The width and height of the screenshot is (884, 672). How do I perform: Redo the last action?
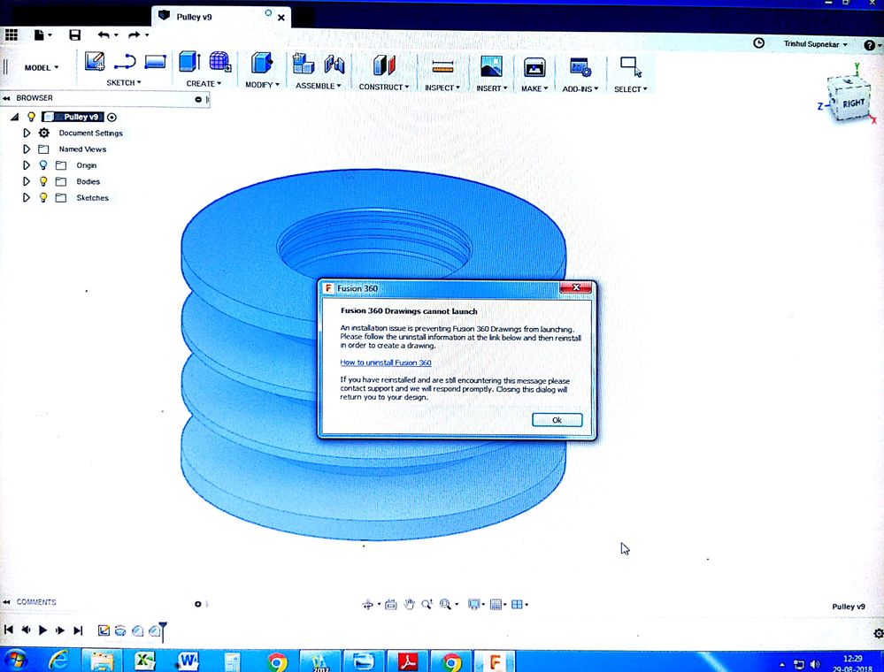pos(135,34)
